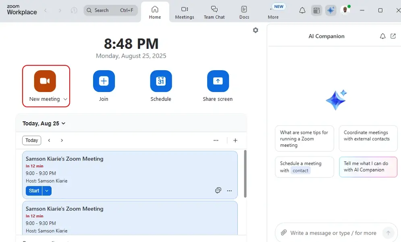Screen dimensions: 401x242
Task: Attach a file using the paperclip icon
Action: click(284, 233)
